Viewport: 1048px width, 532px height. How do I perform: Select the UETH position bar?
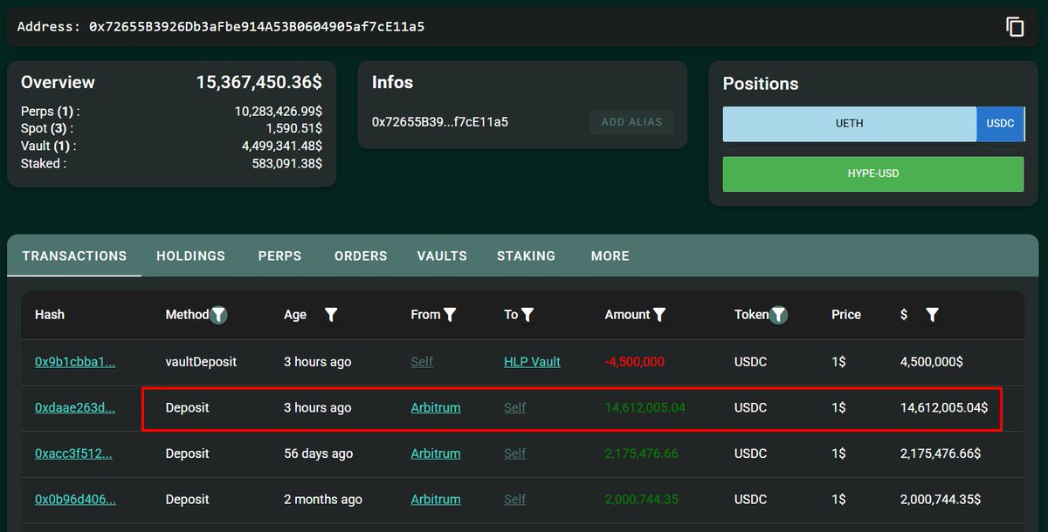[x=850, y=124]
